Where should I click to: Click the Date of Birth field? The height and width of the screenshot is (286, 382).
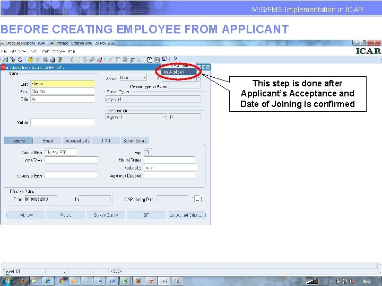click(60, 152)
